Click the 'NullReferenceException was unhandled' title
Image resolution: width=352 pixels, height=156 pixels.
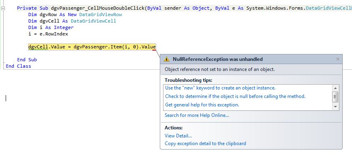(x=218, y=59)
